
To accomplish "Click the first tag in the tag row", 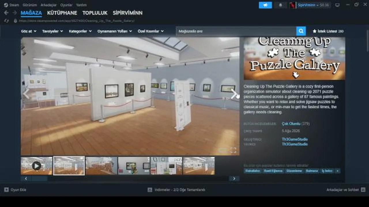I will (x=253, y=171).
